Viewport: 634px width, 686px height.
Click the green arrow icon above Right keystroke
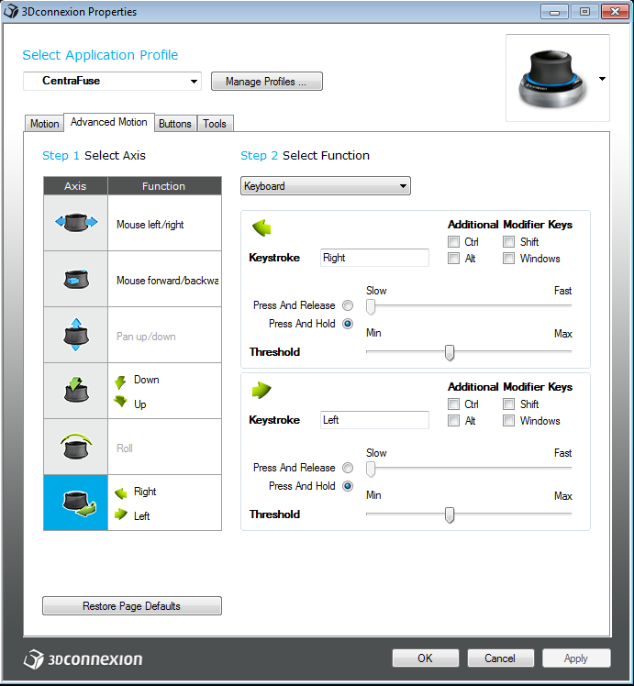[261, 228]
